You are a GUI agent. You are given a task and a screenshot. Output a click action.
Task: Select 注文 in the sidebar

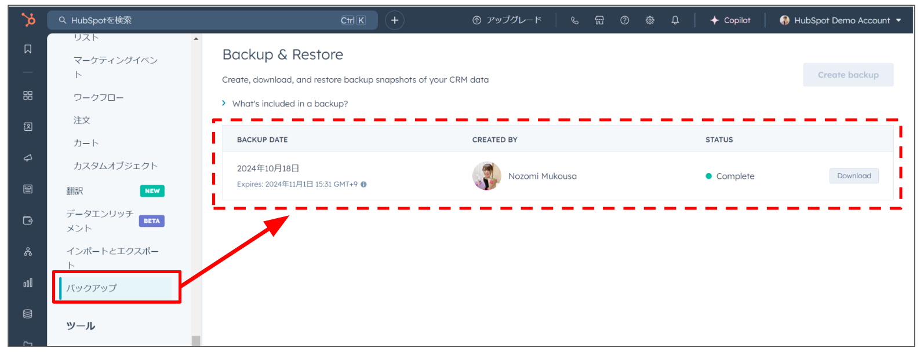click(x=82, y=120)
